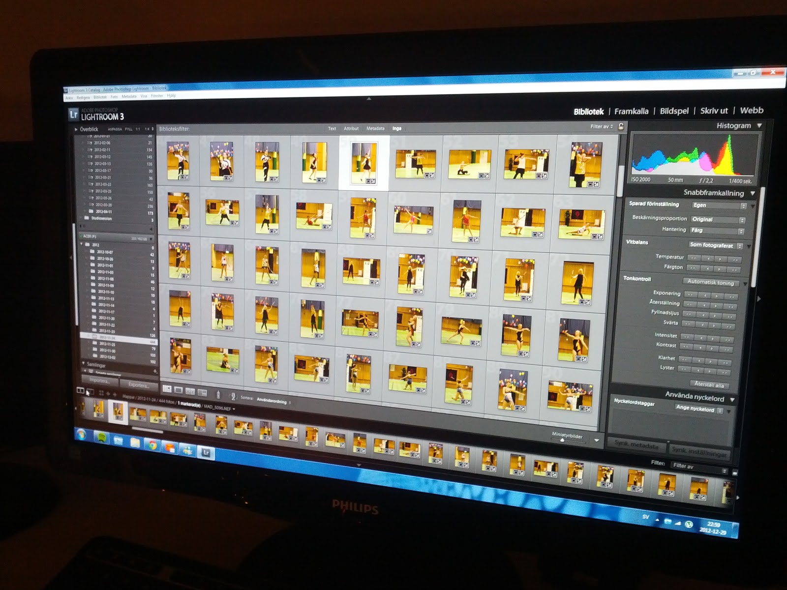Screen dimensions: 787x590
Task: Open Lightroom from Windows taskbar
Action: click(206, 452)
